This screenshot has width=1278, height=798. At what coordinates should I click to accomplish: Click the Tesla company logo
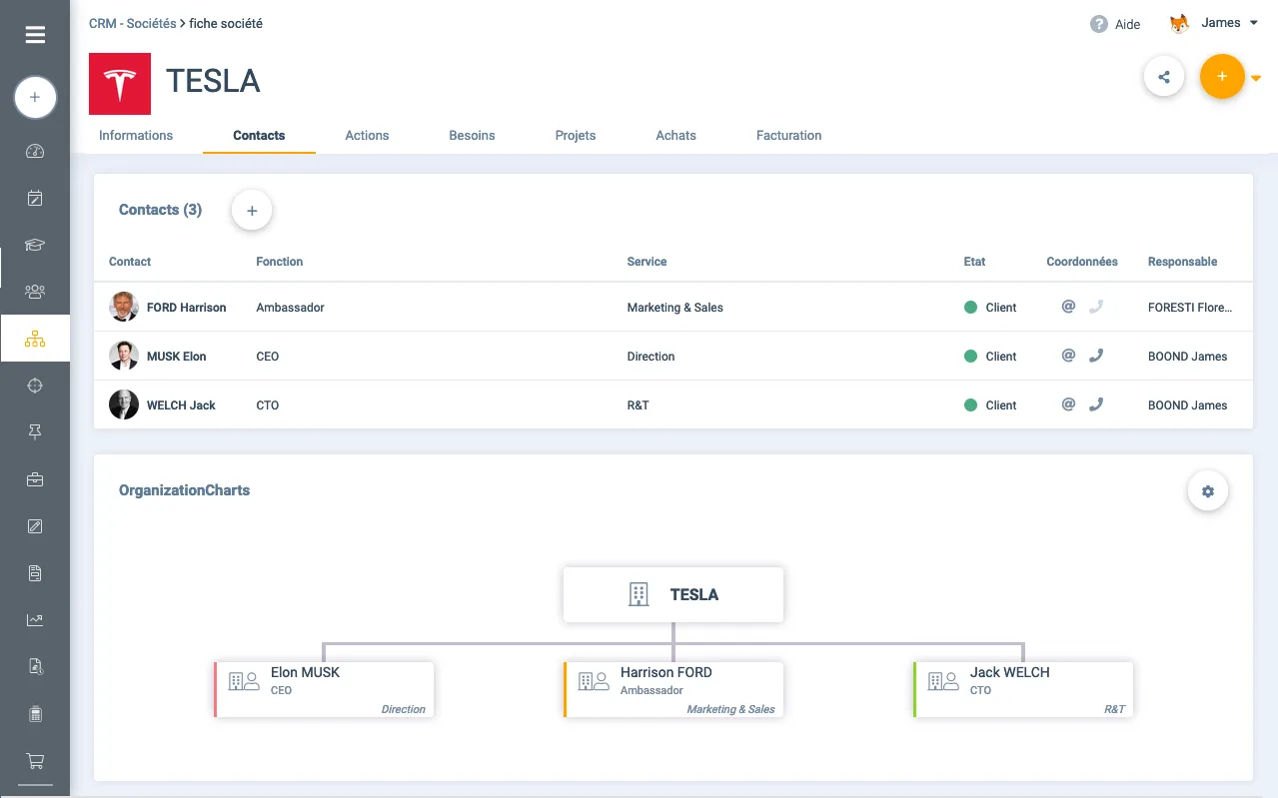point(120,84)
